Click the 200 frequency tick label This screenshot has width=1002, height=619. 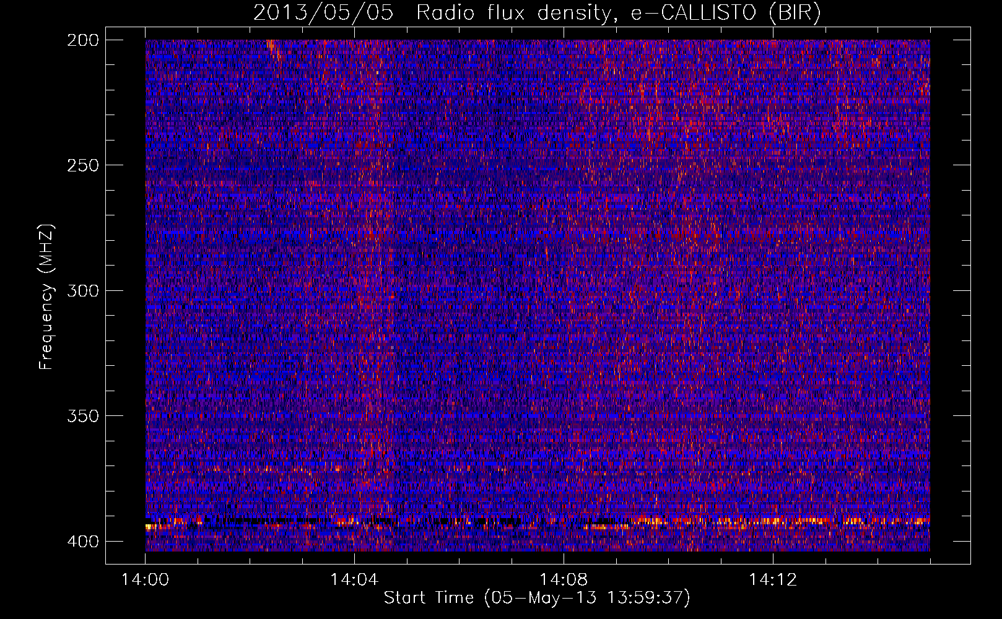[x=82, y=40]
